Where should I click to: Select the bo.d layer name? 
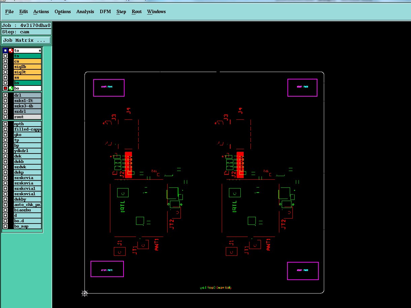[x=28, y=221]
